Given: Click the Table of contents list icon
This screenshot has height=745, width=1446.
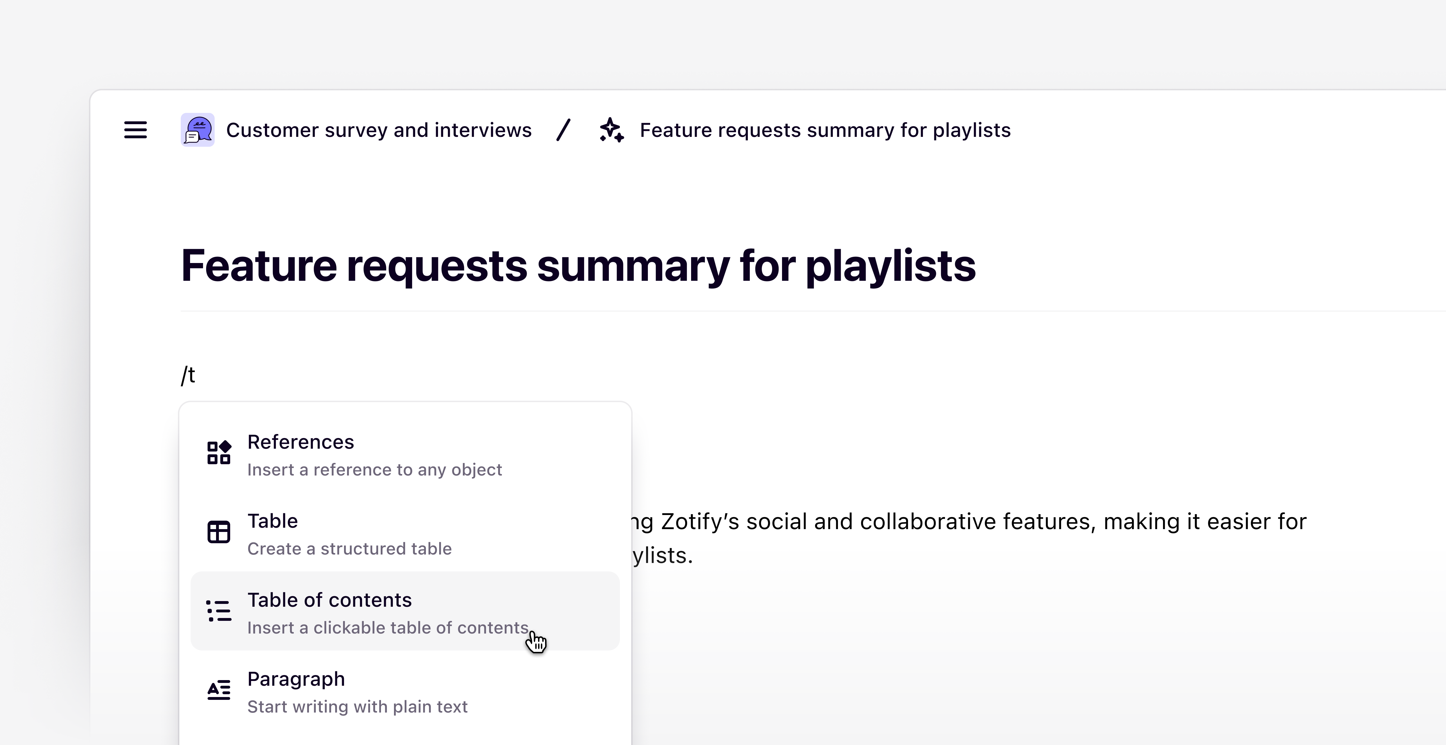Looking at the screenshot, I should (x=219, y=611).
